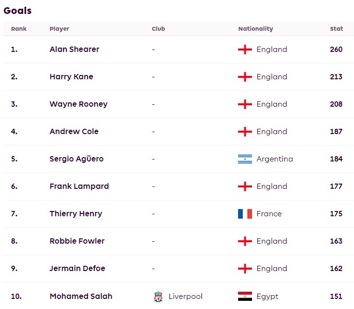The width and height of the screenshot is (354, 309).
Task: Click the Argentina flag icon
Action: pyautogui.click(x=245, y=159)
